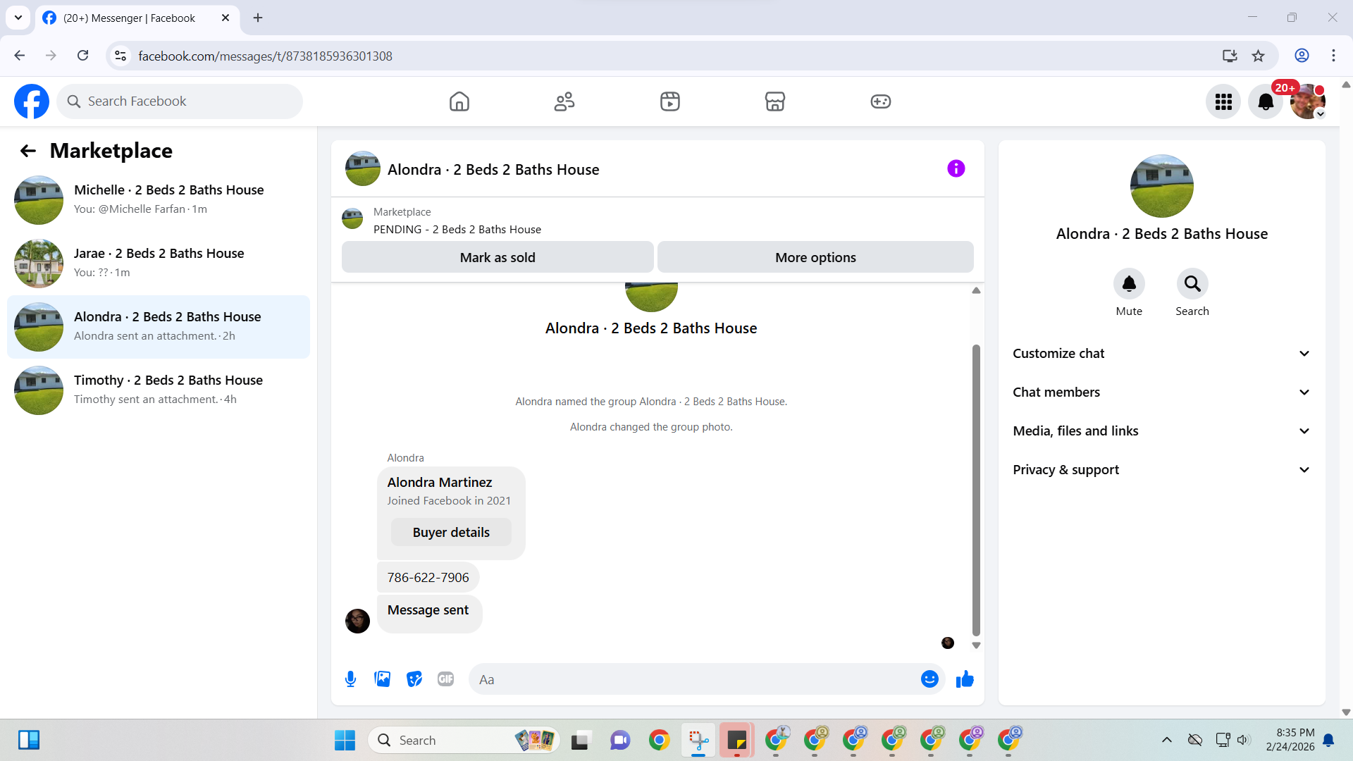The height and width of the screenshot is (761, 1353).
Task: Open the sticker picker icon
Action: click(414, 679)
